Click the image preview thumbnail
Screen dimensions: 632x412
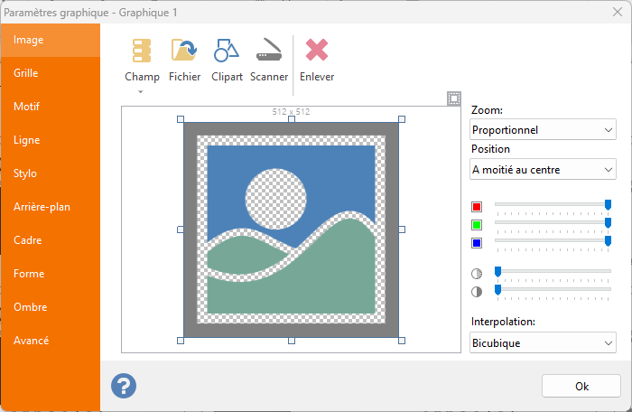tap(291, 229)
